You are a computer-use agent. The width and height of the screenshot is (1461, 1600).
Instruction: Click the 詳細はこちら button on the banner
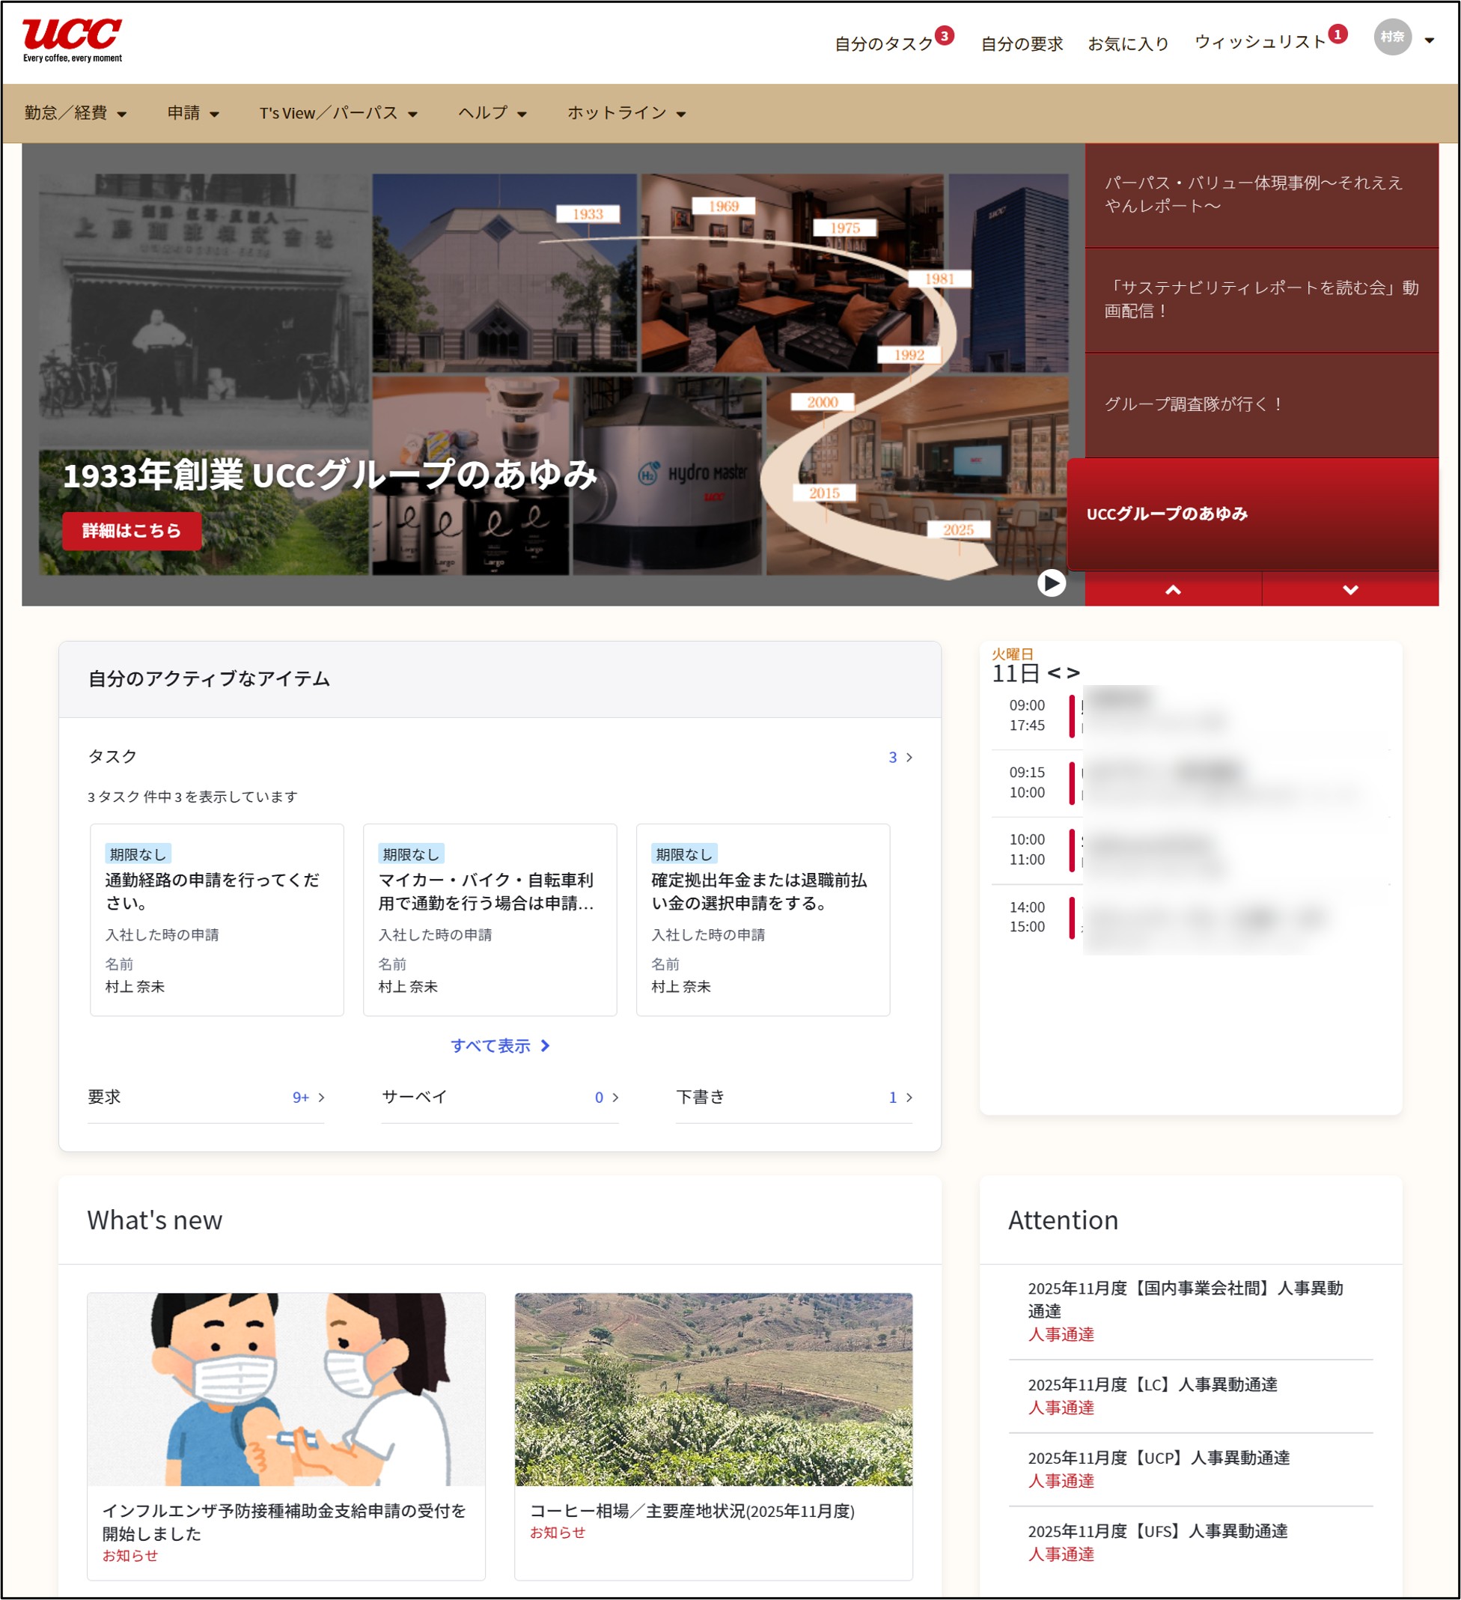point(132,530)
